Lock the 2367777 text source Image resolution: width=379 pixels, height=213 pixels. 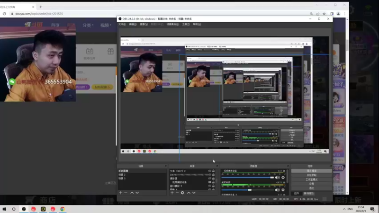214,175
